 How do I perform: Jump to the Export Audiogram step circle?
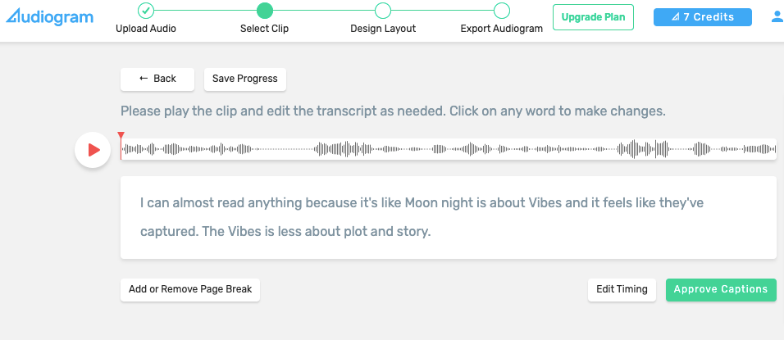[x=502, y=11]
